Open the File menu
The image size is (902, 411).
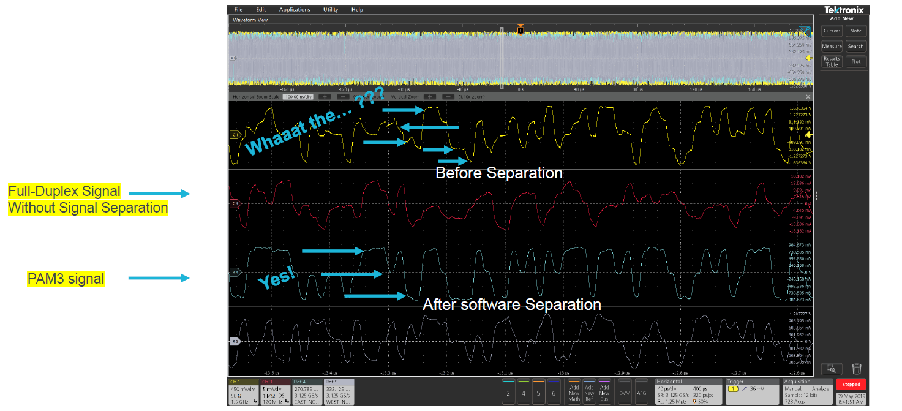click(238, 10)
